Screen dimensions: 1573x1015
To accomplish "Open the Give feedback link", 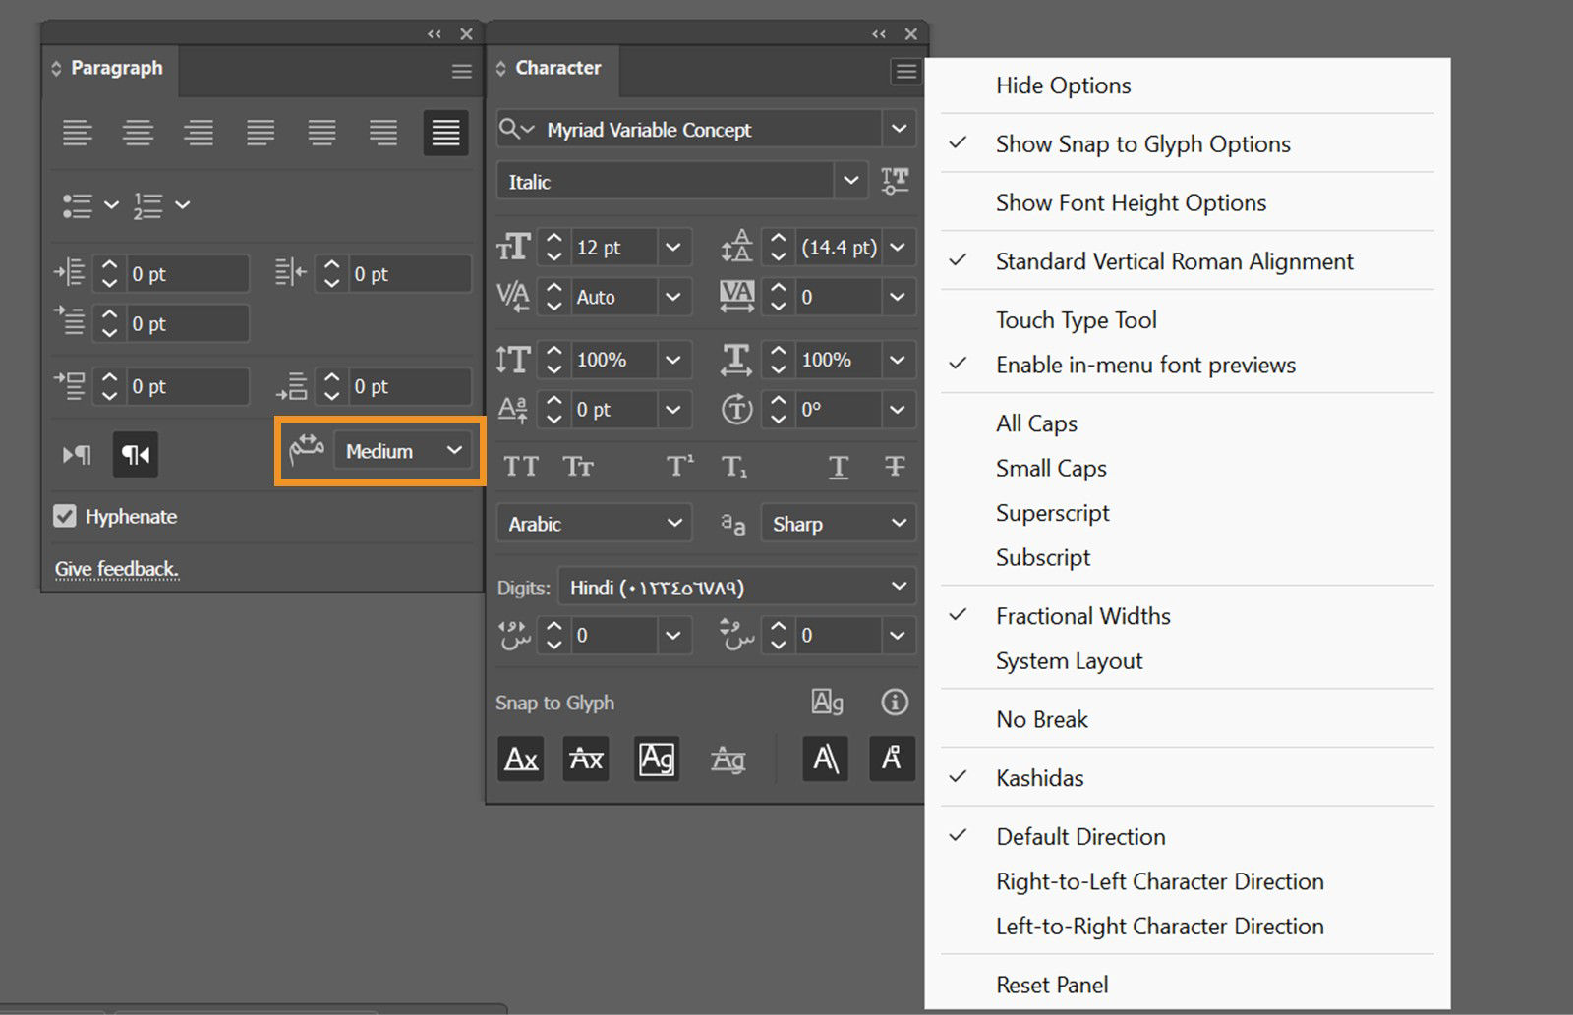I will pos(116,569).
